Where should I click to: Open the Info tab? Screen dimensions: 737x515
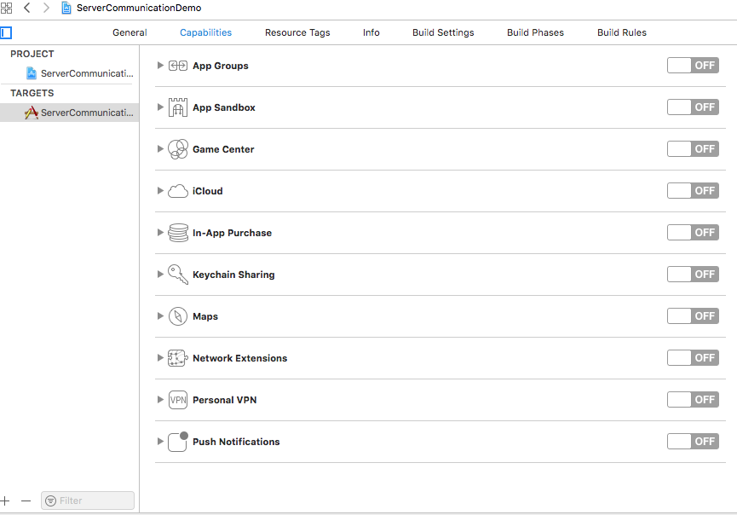[x=371, y=32]
